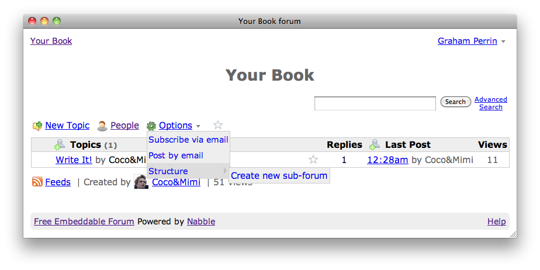Focus the search text field

point(375,103)
